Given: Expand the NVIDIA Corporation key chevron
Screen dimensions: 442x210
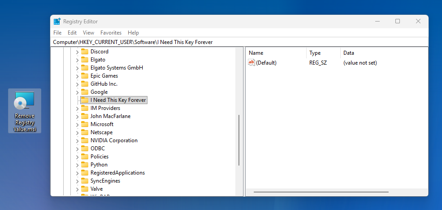Looking at the screenshot, I should click(x=77, y=140).
